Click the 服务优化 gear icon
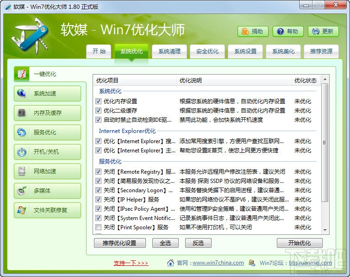Image resolution: width=350 pixels, height=277 pixels. (22, 132)
